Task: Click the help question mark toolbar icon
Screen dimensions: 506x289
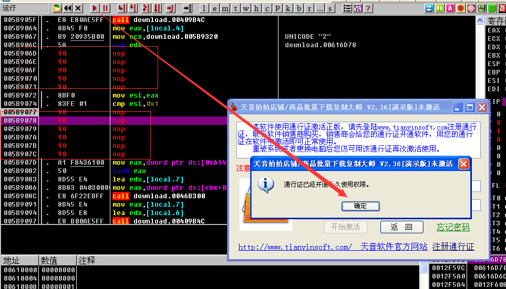Action: pos(368,8)
